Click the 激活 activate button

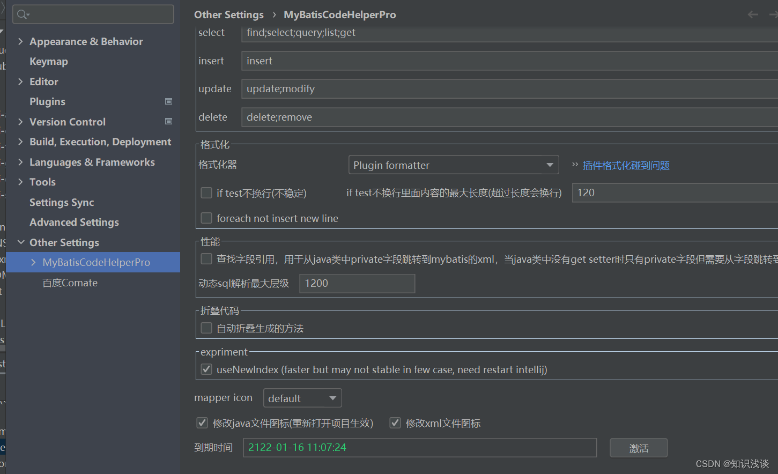(x=639, y=448)
